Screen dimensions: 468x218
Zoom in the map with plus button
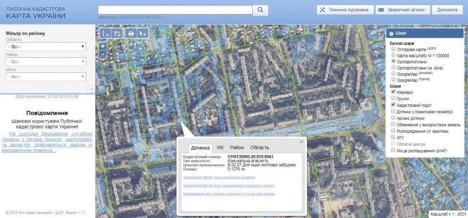tap(103, 46)
